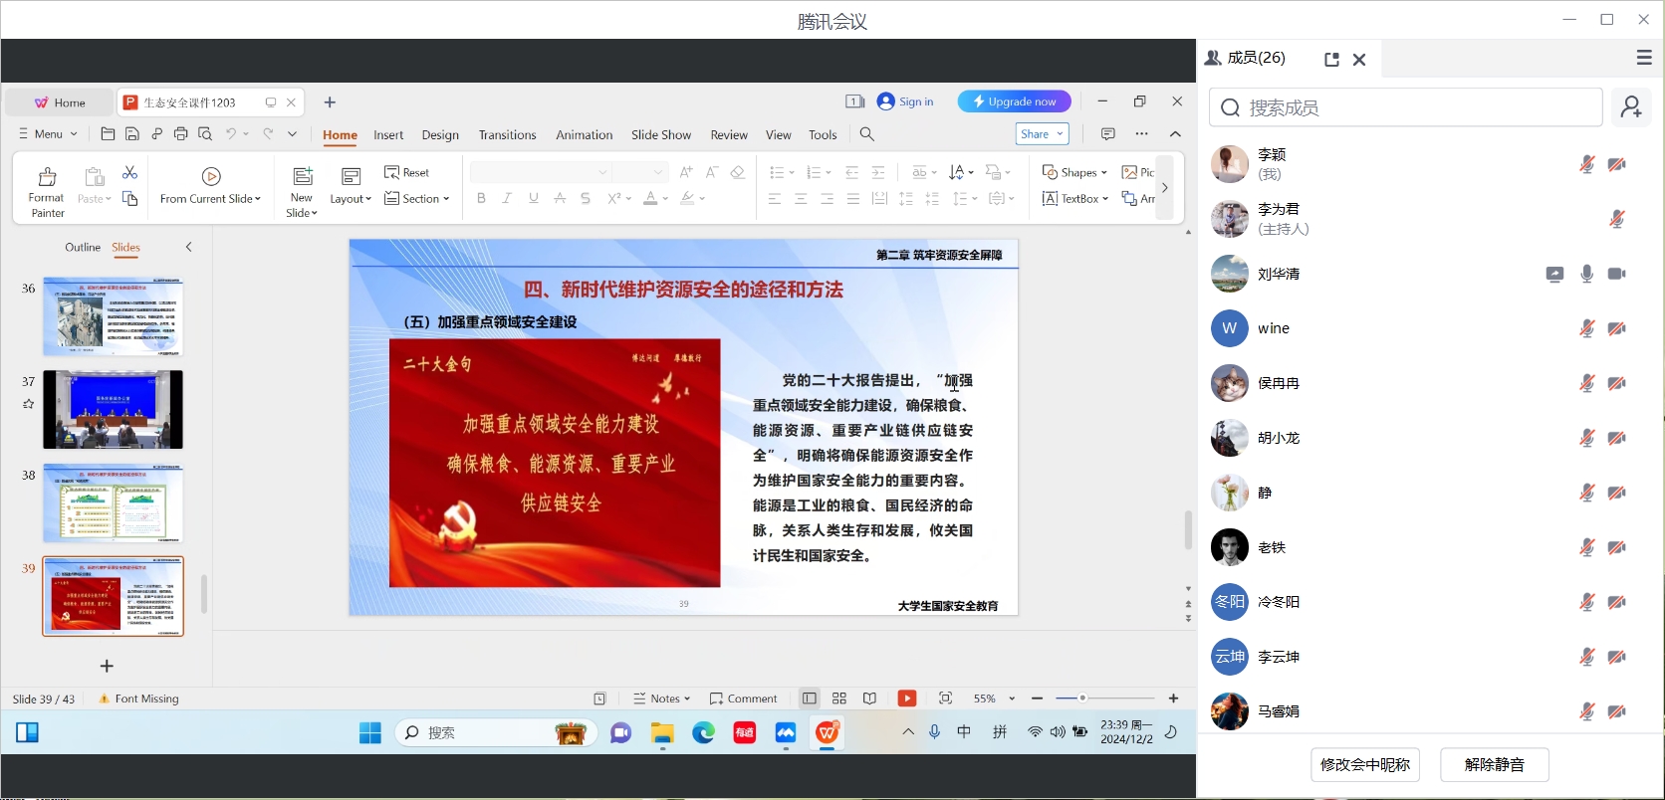Click the 解除静音 button
The height and width of the screenshot is (800, 1665).
(x=1494, y=764)
